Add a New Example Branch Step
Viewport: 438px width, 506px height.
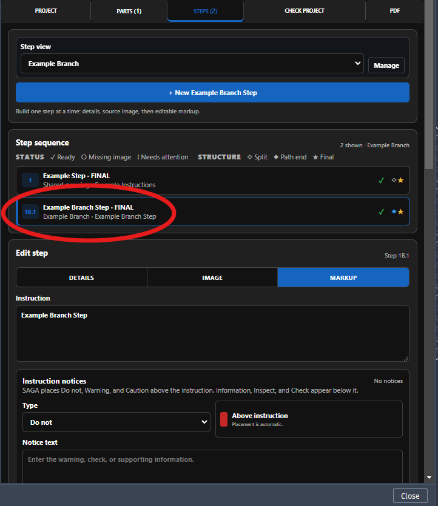click(212, 93)
